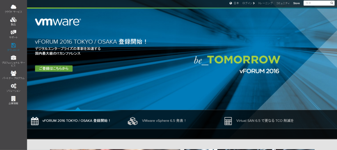Click the ダウンロード sidebar label
The image size is (337, 150).
pos(13,50)
